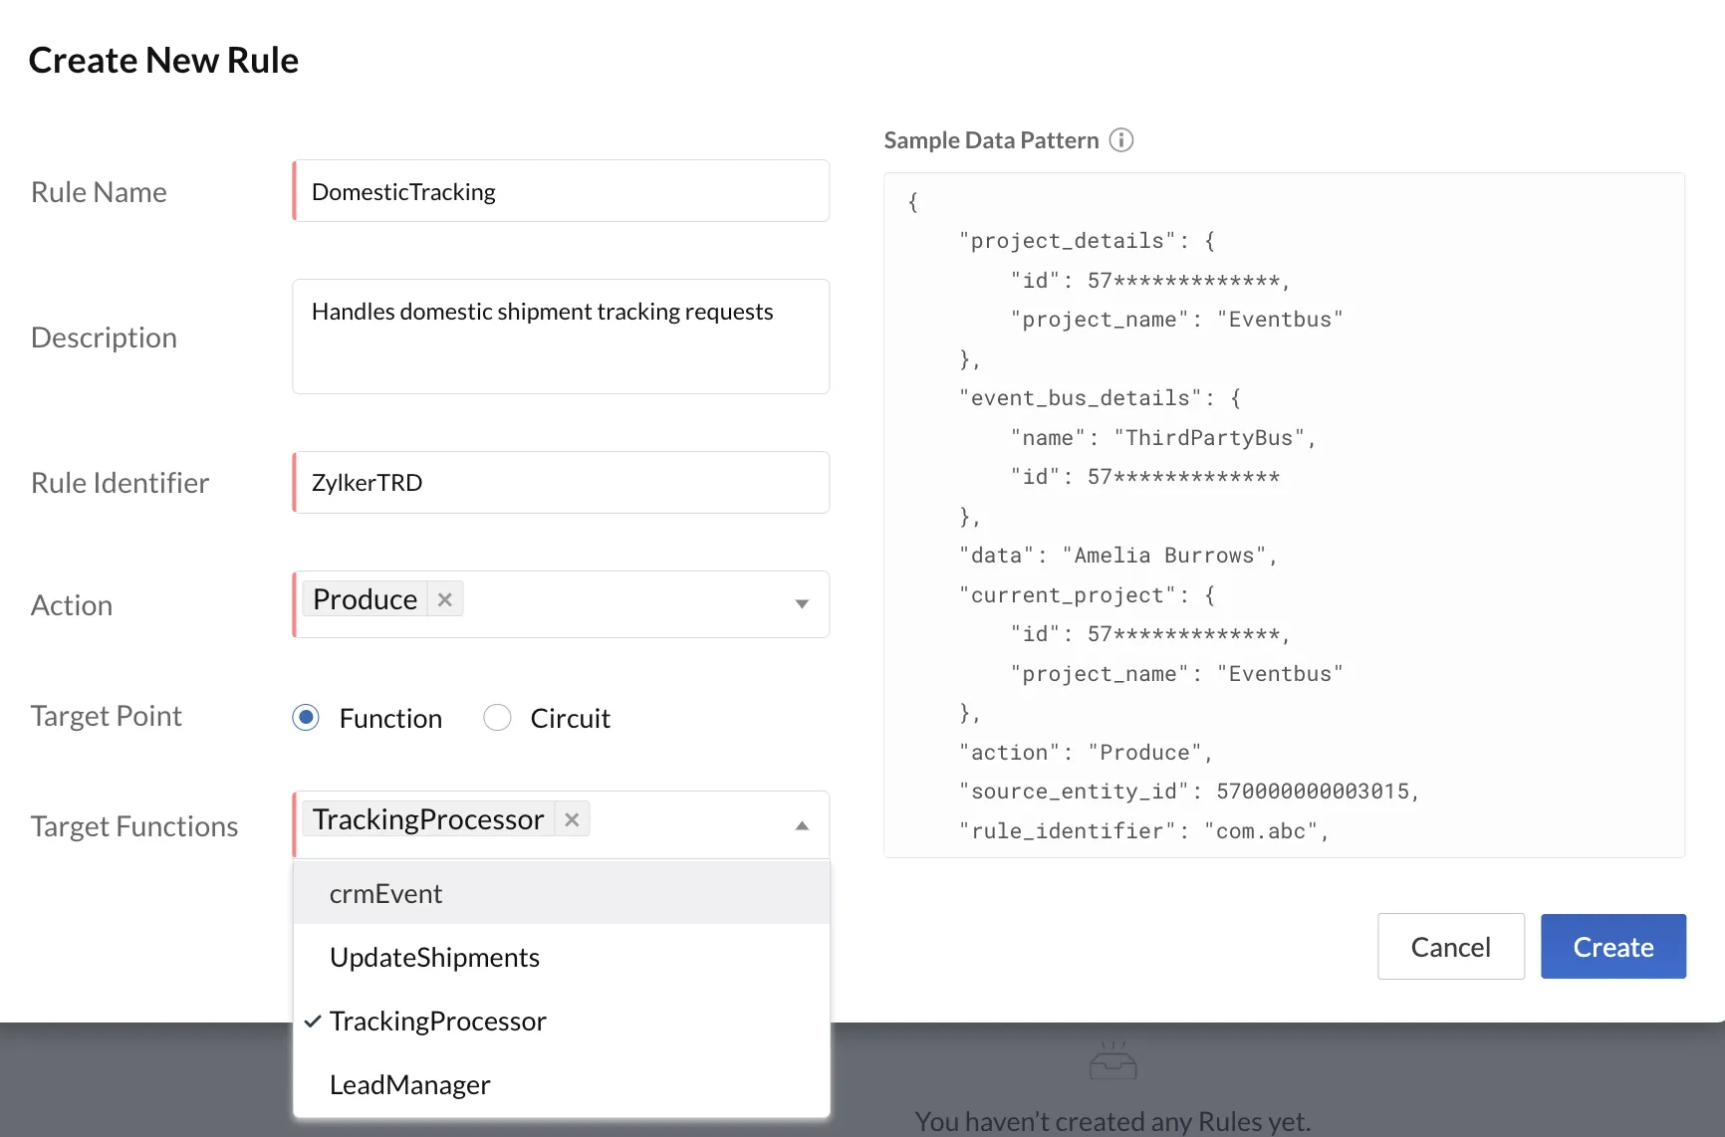Click the "source_entity_id" value line

pos(1189,791)
